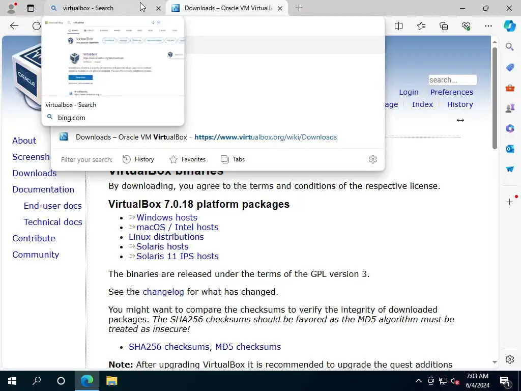The width and height of the screenshot is (521, 391).
Task: Click the macOS / Intel hosts link
Action: coord(178,227)
